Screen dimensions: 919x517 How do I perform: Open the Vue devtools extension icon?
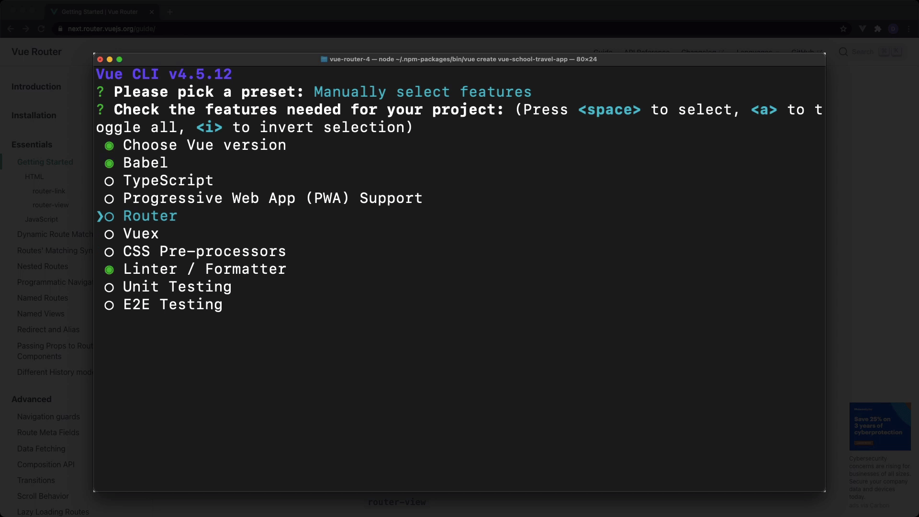point(863,29)
